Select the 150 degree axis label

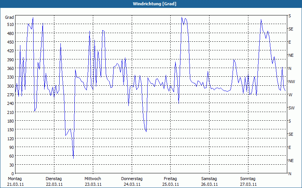(11, 130)
